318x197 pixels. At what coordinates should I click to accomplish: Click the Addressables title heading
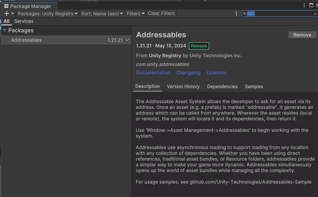[161, 35]
